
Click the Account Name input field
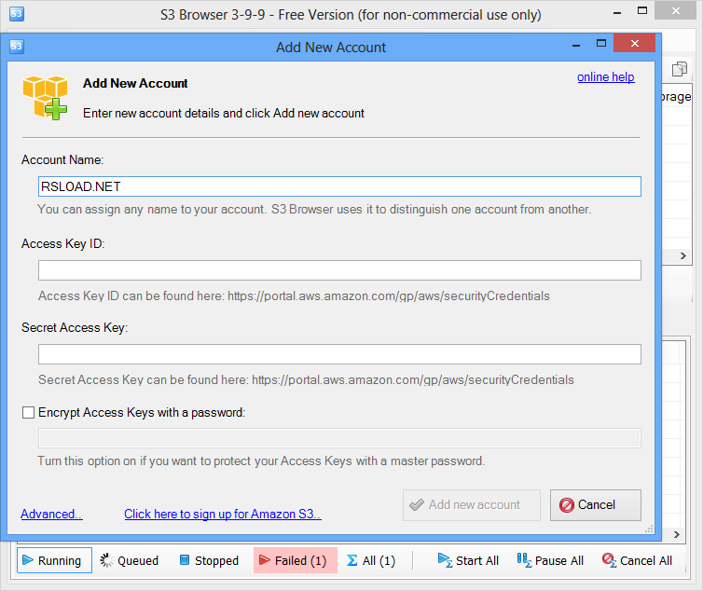tap(339, 186)
